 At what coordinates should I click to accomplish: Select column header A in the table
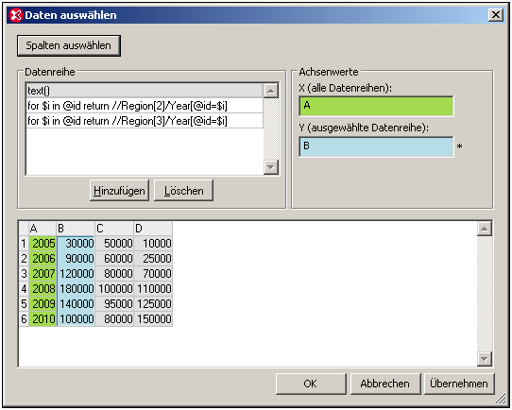tap(43, 229)
